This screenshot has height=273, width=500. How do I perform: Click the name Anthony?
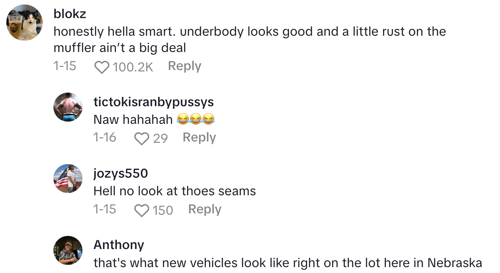coord(118,245)
